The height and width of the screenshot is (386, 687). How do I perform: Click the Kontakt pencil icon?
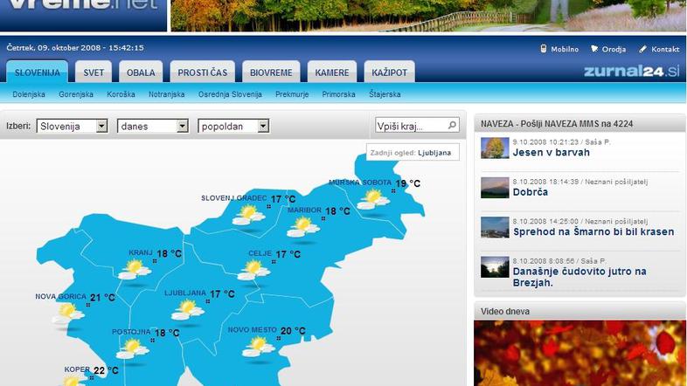[642, 49]
